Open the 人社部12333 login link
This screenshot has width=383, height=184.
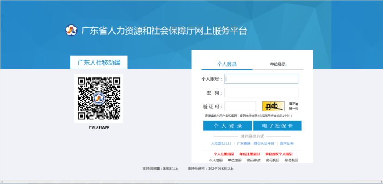(x=221, y=143)
